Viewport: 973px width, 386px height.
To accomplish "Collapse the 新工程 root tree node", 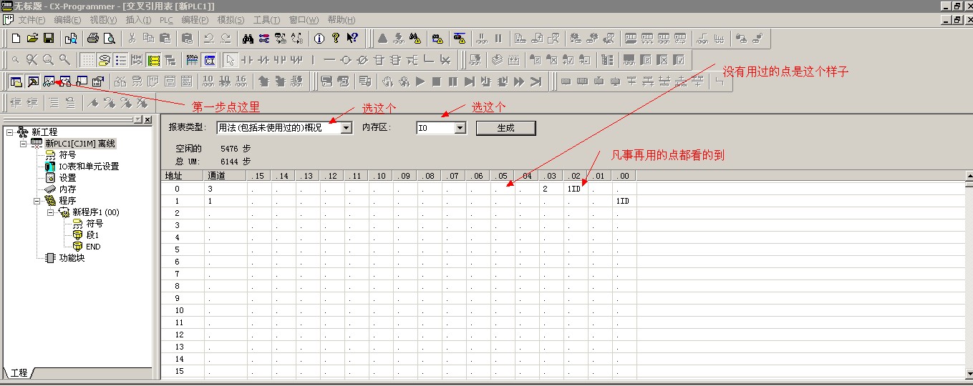I will point(9,132).
